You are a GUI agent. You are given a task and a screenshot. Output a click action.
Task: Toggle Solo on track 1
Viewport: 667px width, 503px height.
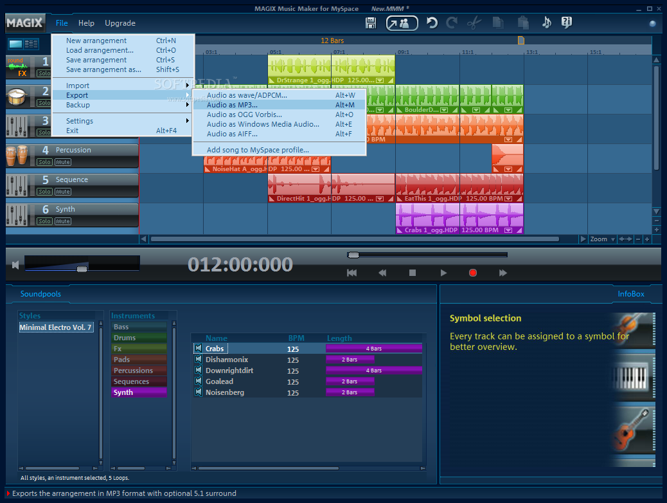coord(44,73)
